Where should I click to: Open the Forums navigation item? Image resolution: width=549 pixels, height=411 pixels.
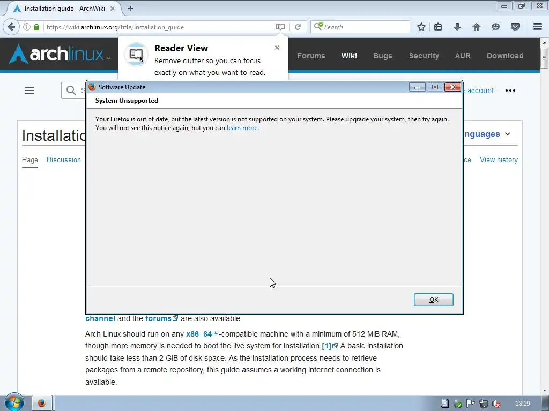coord(311,56)
